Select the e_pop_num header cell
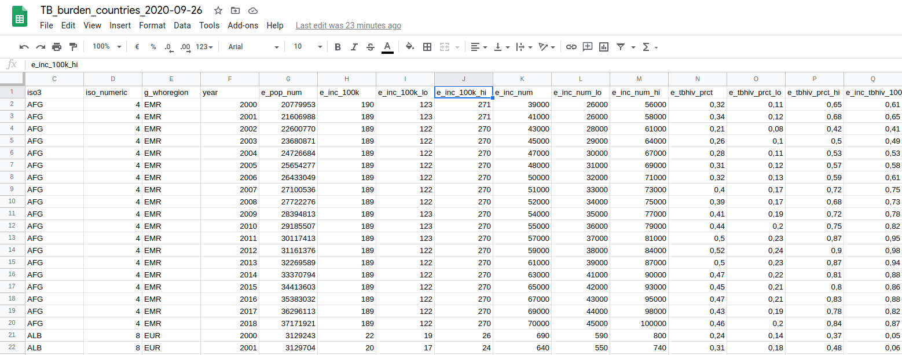Image resolution: width=902 pixels, height=355 pixels. (288, 92)
